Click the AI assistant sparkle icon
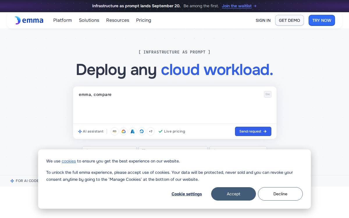This screenshot has width=349, height=218. click(x=80, y=131)
